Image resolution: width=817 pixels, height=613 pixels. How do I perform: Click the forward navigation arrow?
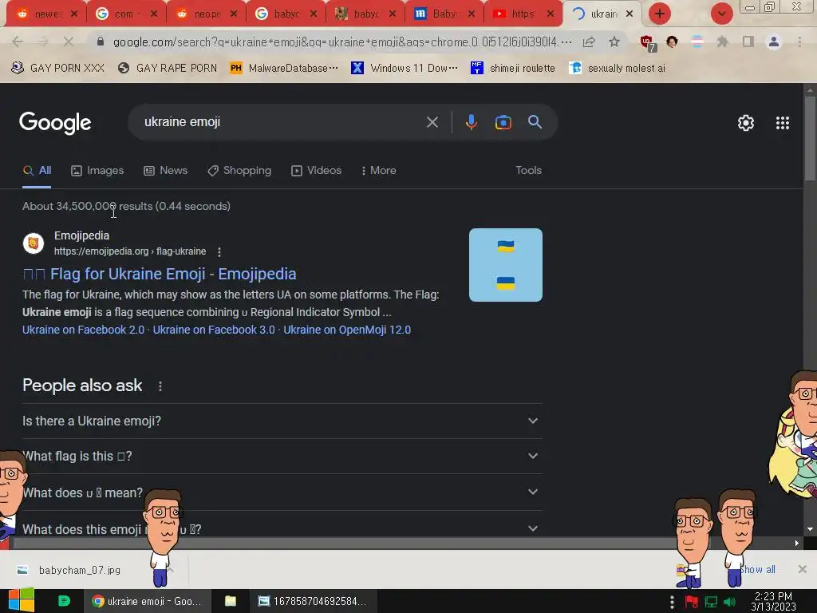pyautogui.click(x=43, y=42)
